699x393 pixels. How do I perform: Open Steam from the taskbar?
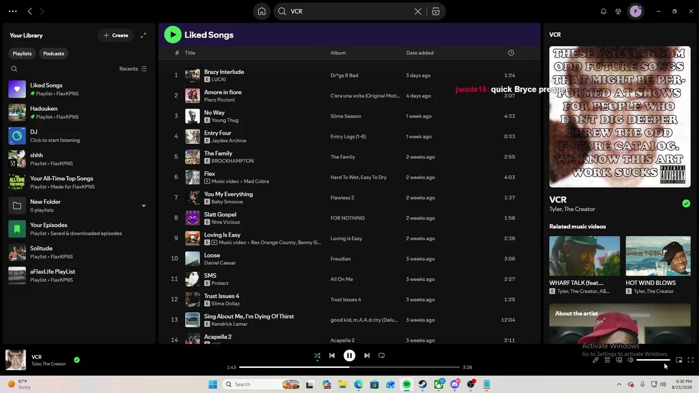(423, 384)
